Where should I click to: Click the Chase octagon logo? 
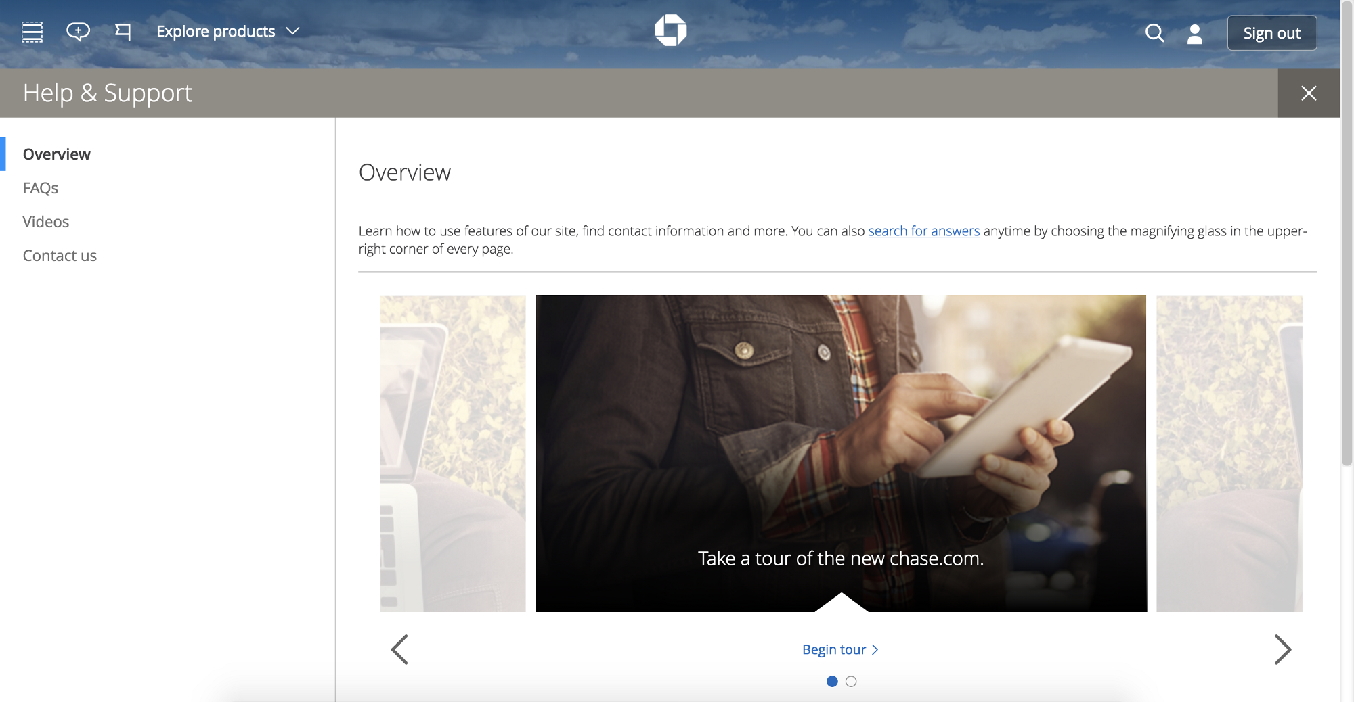(670, 30)
